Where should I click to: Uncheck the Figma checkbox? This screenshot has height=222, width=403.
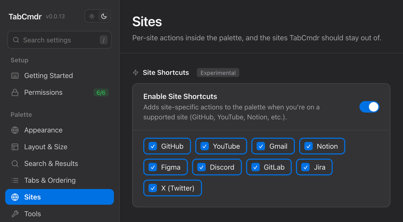153,167
